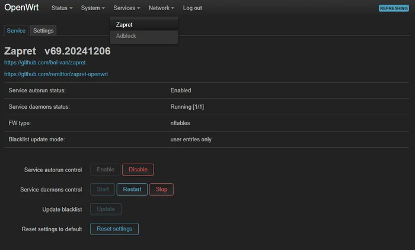Click Log out in navigation bar
The image size is (415, 250).
193,8
